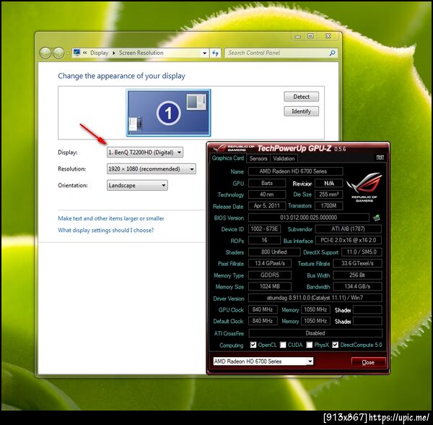Click the Die Size value 255 mm²
Viewport: 433px width, 425px height.
[x=329, y=194]
